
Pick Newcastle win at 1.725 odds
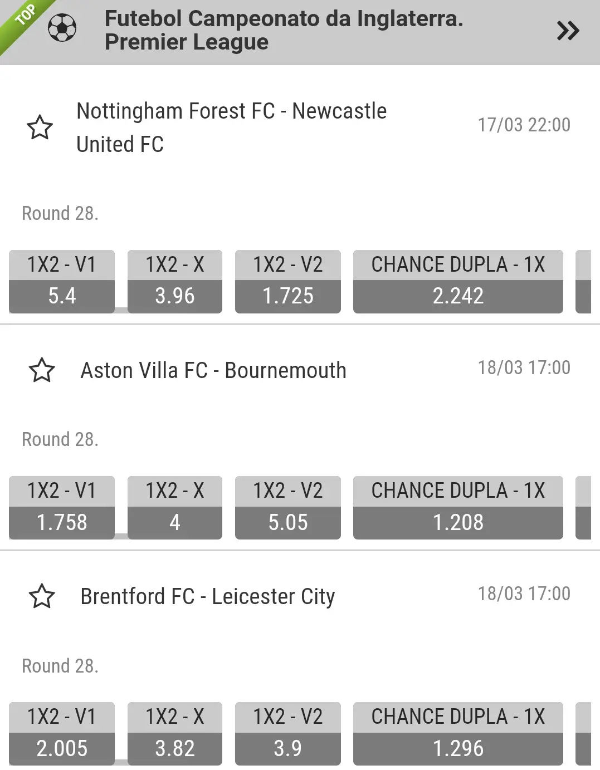coord(288,282)
